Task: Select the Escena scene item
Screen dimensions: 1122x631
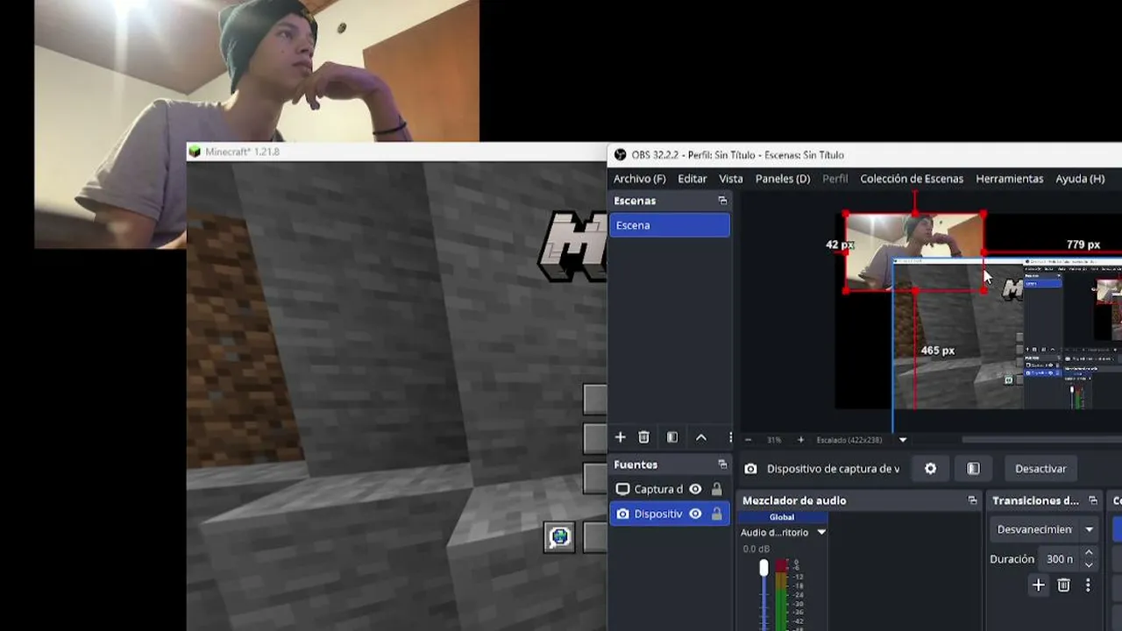Action: 670,225
